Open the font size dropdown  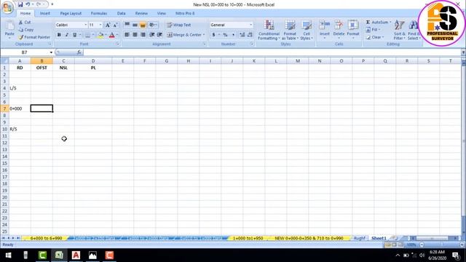(x=100, y=25)
